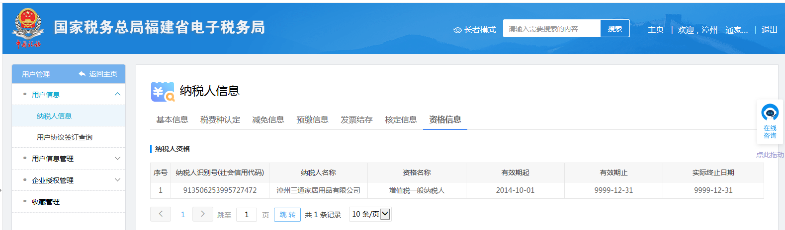
Task: Switch to the 基本信息 tab
Action: [x=172, y=120]
